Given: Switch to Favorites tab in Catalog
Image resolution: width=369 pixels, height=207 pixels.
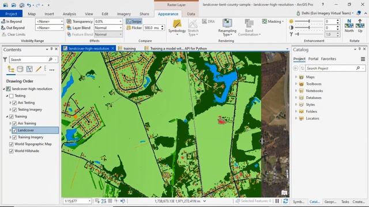Looking at the screenshot, I should click(329, 59).
